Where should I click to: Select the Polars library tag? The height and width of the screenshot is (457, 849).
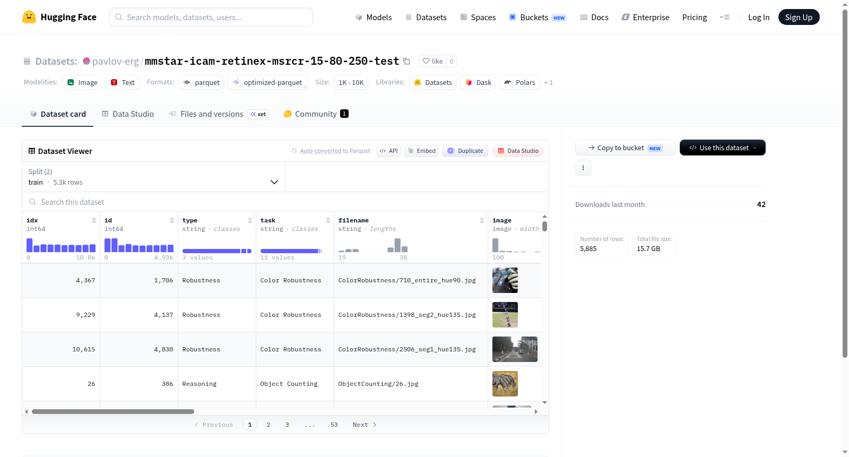520,82
